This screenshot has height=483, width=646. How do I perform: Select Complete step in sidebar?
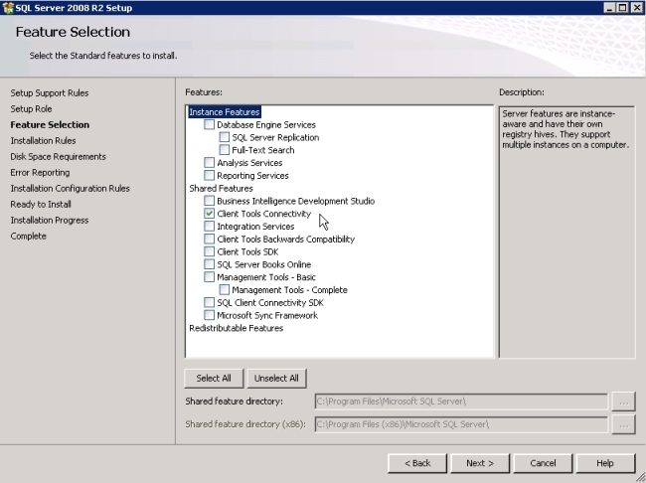point(29,237)
